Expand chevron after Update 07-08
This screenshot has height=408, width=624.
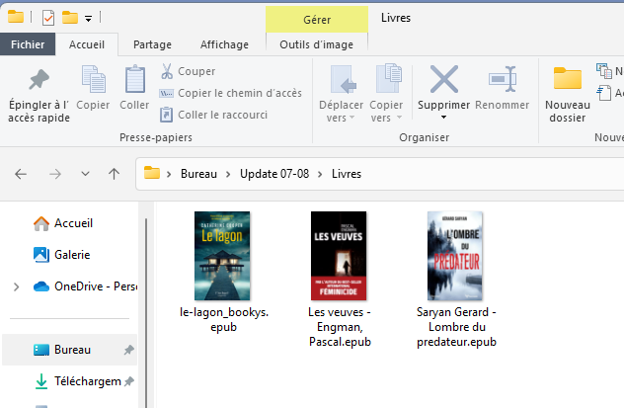tap(320, 174)
